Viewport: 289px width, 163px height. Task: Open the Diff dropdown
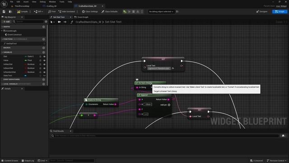tap(38, 12)
